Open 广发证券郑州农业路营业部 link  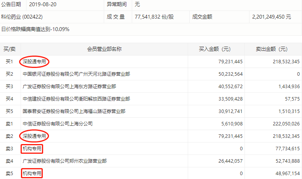coord(65,161)
